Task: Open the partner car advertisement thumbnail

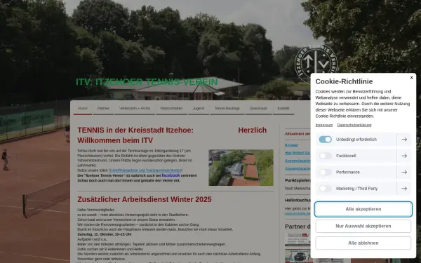Action: (298, 256)
